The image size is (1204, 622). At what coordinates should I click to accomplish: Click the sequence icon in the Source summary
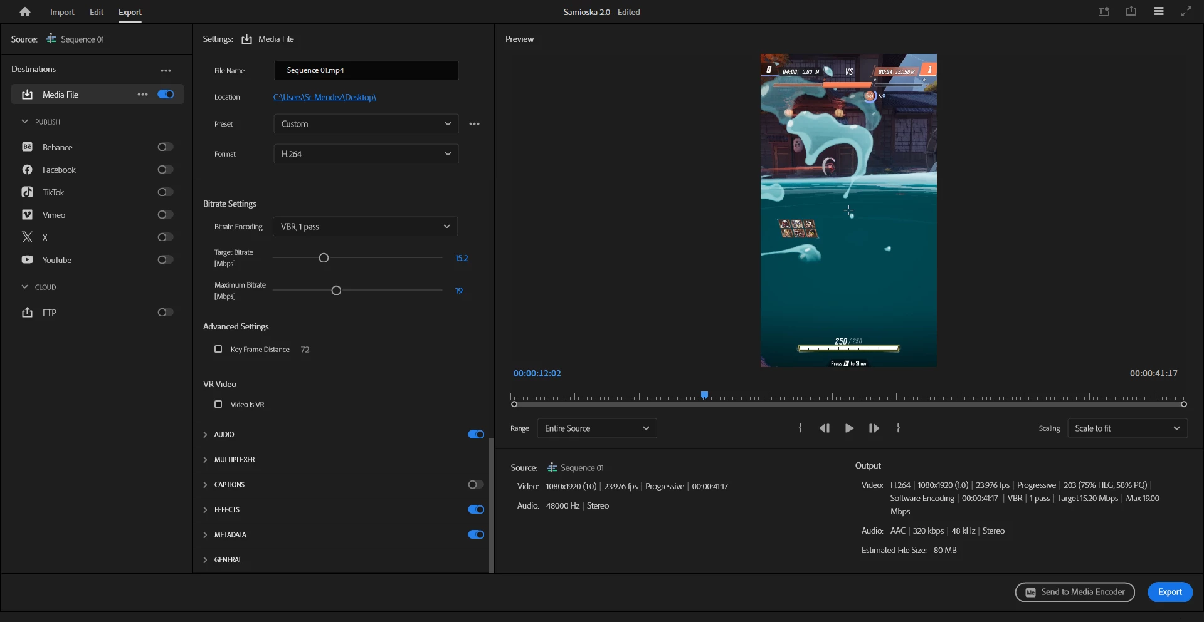coord(552,468)
